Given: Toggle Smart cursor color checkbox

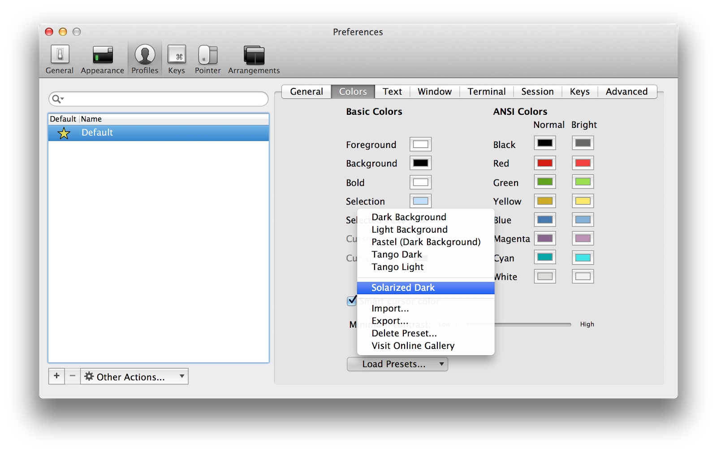Looking at the screenshot, I should tap(352, 301).
